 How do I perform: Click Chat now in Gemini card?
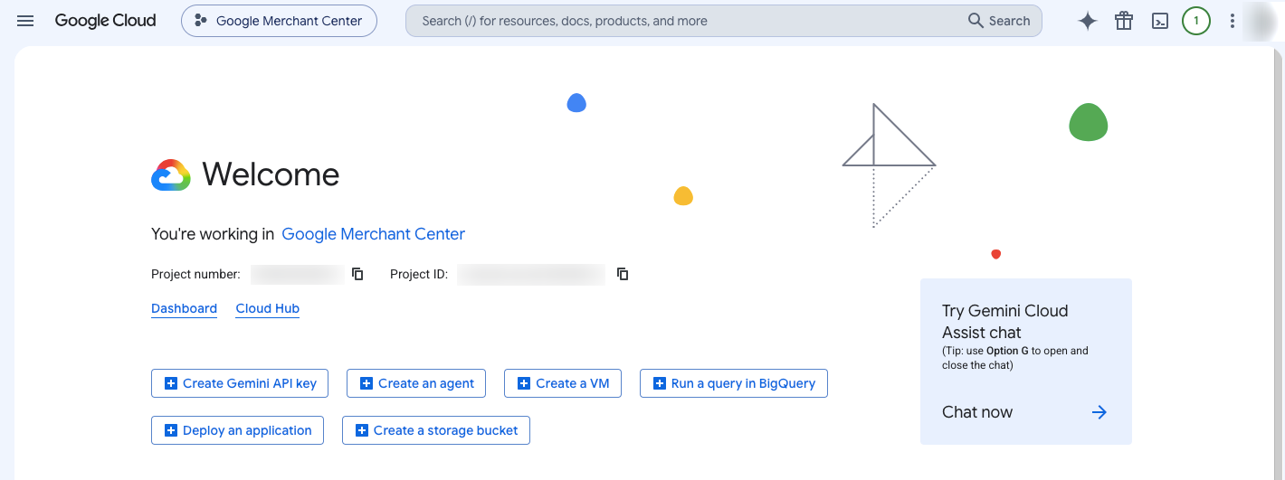[x=977, y=412]
